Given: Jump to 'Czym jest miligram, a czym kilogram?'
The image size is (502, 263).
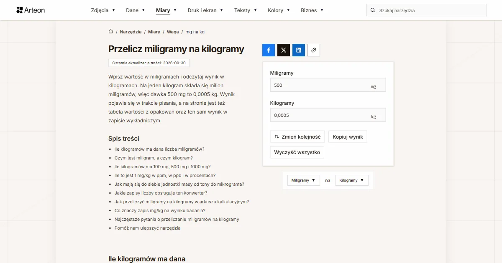Looking at the screenshot, I should (x=154, y=158).
